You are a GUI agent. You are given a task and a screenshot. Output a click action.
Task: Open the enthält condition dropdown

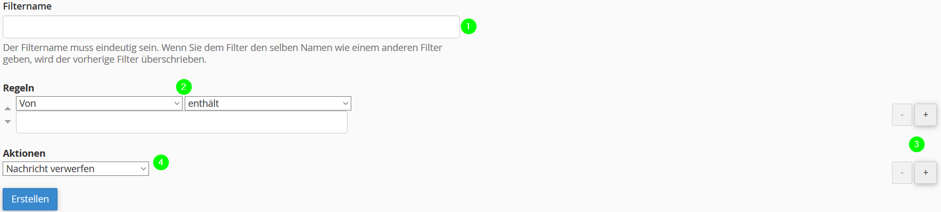pos(268,104)
